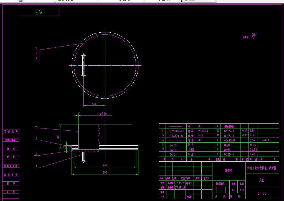Pick part balloon number 4 leader label
Screen dimensions: 284x201
point(36,126)
